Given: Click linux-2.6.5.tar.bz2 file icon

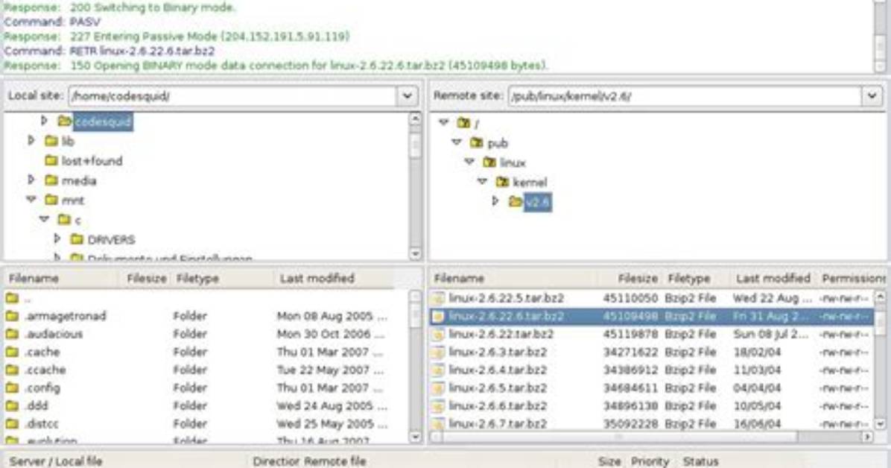Looking at the screenshot, I should (437, 388).
